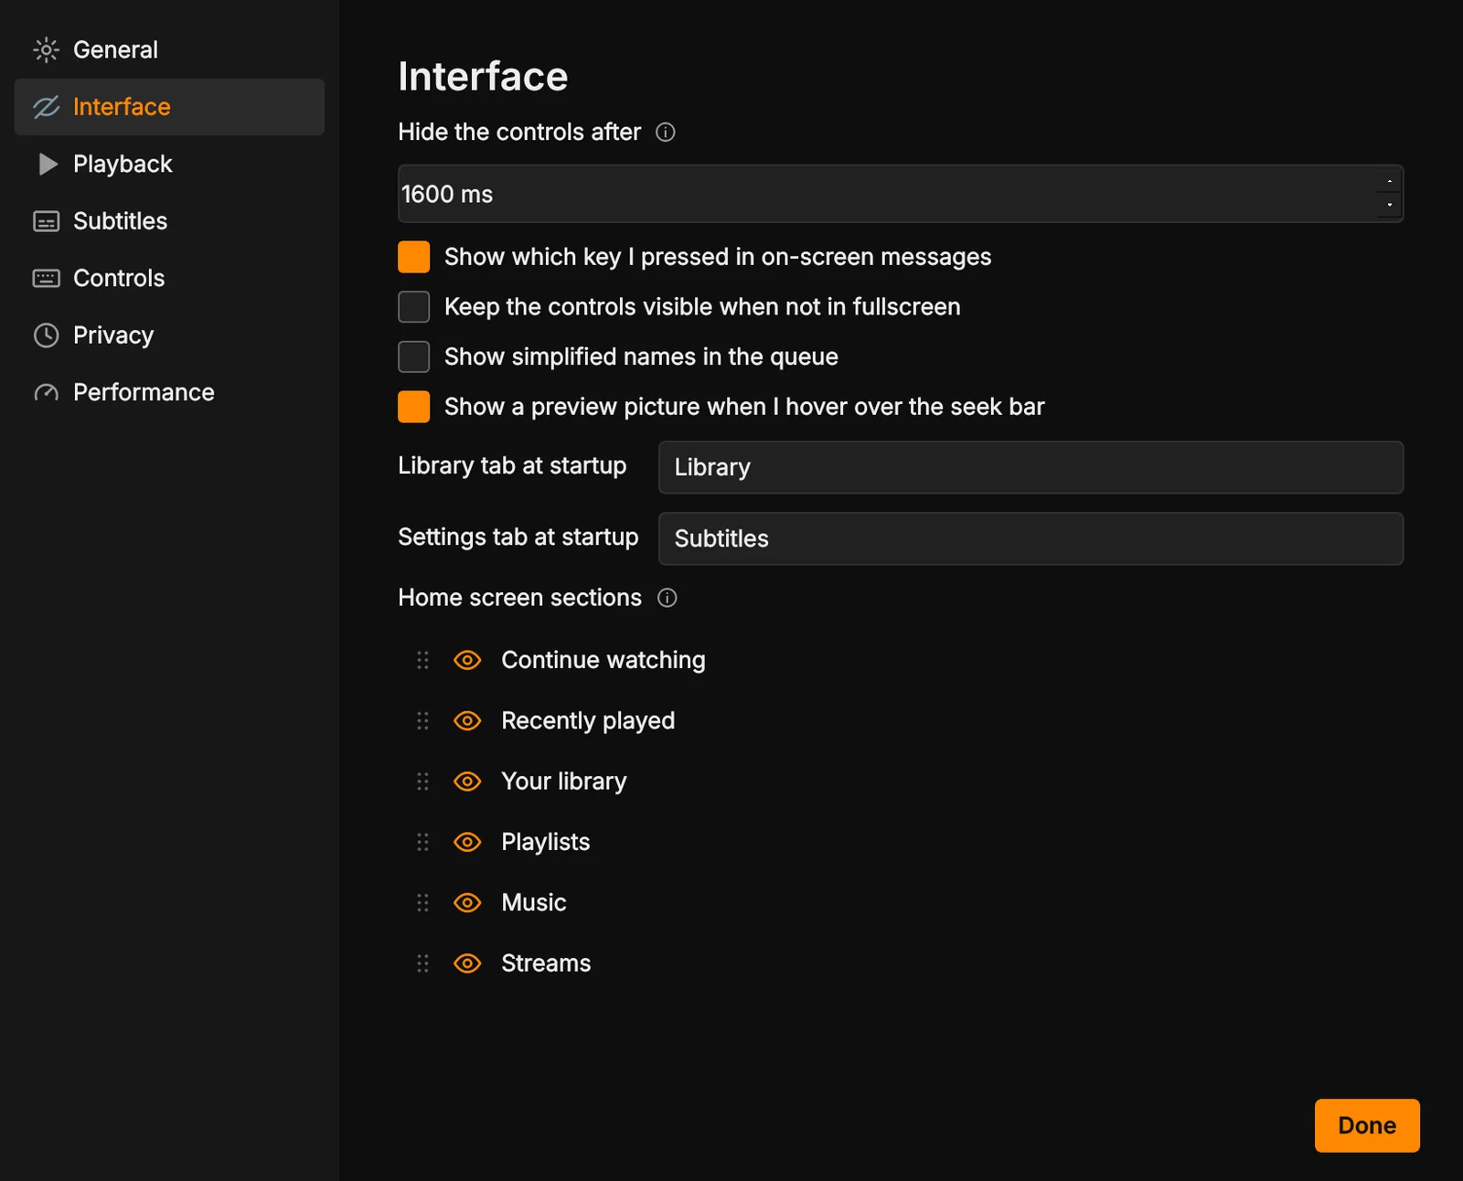Click the drag handle for Recently played
This screenshot has width=1463, height=1181.
(422, 721)
